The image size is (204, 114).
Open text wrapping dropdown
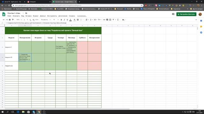click(x=95, y=20)
